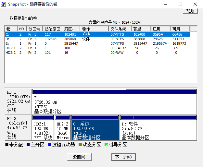Viewport: 203px width, 167px height.
Task: Click the blue 逻辑驱动器 legend swatch
Action: (50, 145)
